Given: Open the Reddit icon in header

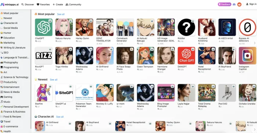Looking at the screenshot, I should point(239,4).
